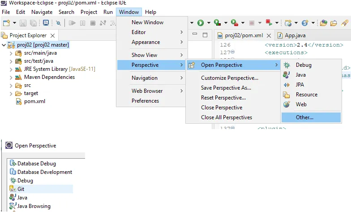The width and height of the screenshot is (351, 212).
Task: Switch to the App.java editor tab
Action: 291,35
